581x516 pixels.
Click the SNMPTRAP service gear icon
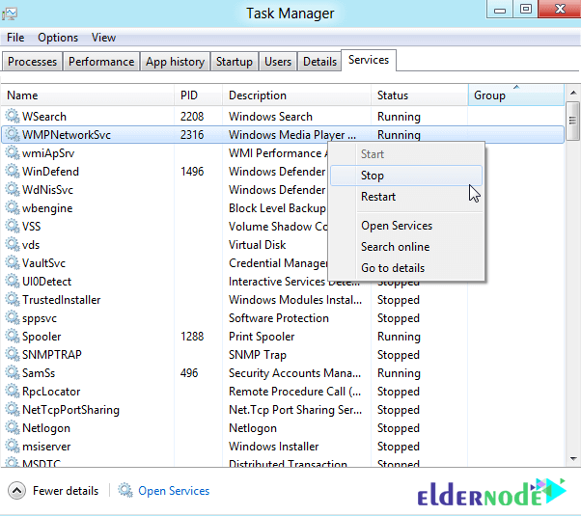(13, 355)
